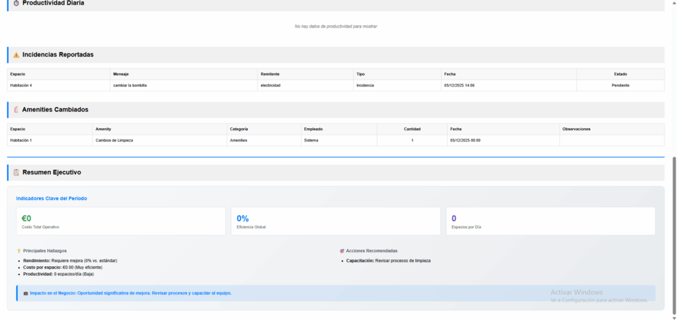The height and width of the screenshot is (321, 677).
Task: Click the Eficiencia Global 0% indicator card
Action: pos(335,221)
